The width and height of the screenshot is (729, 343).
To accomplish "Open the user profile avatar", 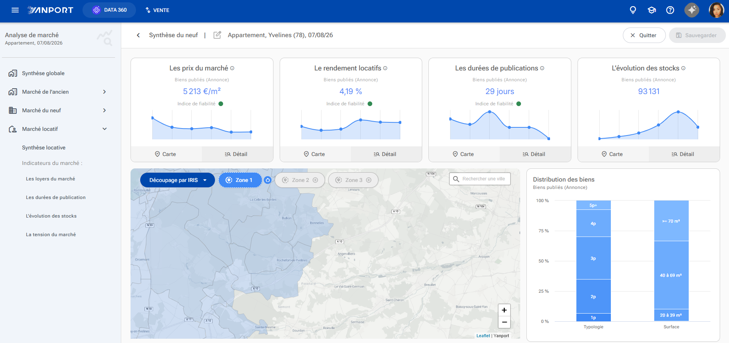I will click(x=716, y=10).
